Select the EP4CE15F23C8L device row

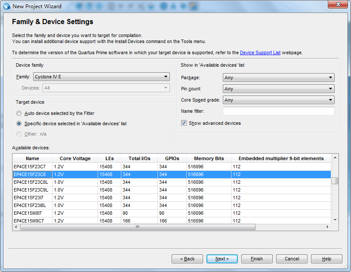pos(172,182)
